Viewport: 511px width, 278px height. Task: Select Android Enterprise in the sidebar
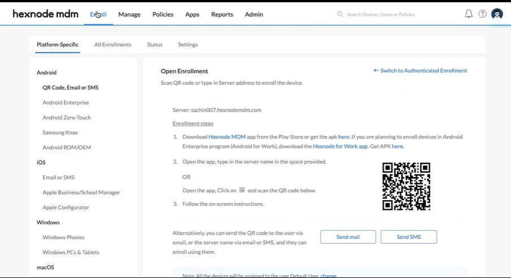point(65,103)
